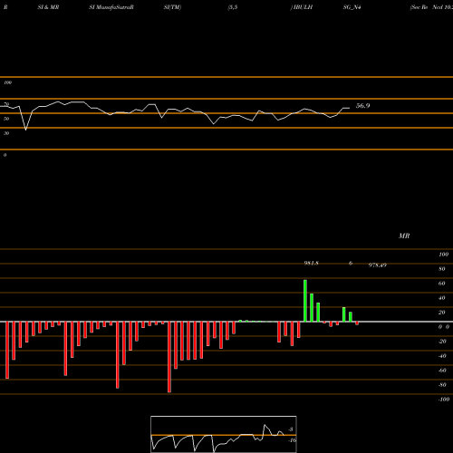
Task: Click the RSI current value 56.9 label
Action: [x=362, y=106]
